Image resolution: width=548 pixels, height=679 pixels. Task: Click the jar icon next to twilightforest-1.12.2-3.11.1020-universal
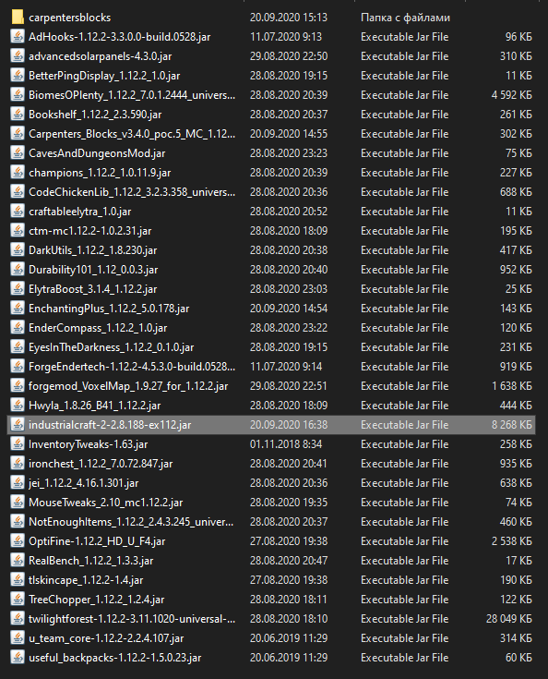(18, 619)
